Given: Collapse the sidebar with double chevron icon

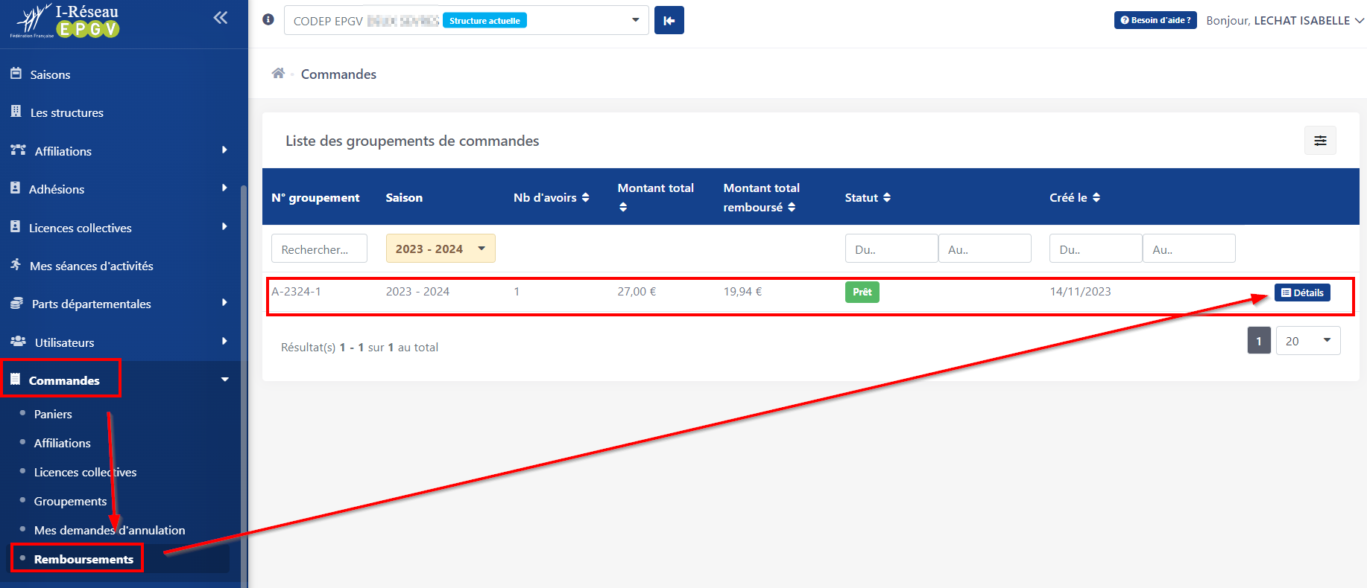Looking at the screenshot, I should click(221, 18).
